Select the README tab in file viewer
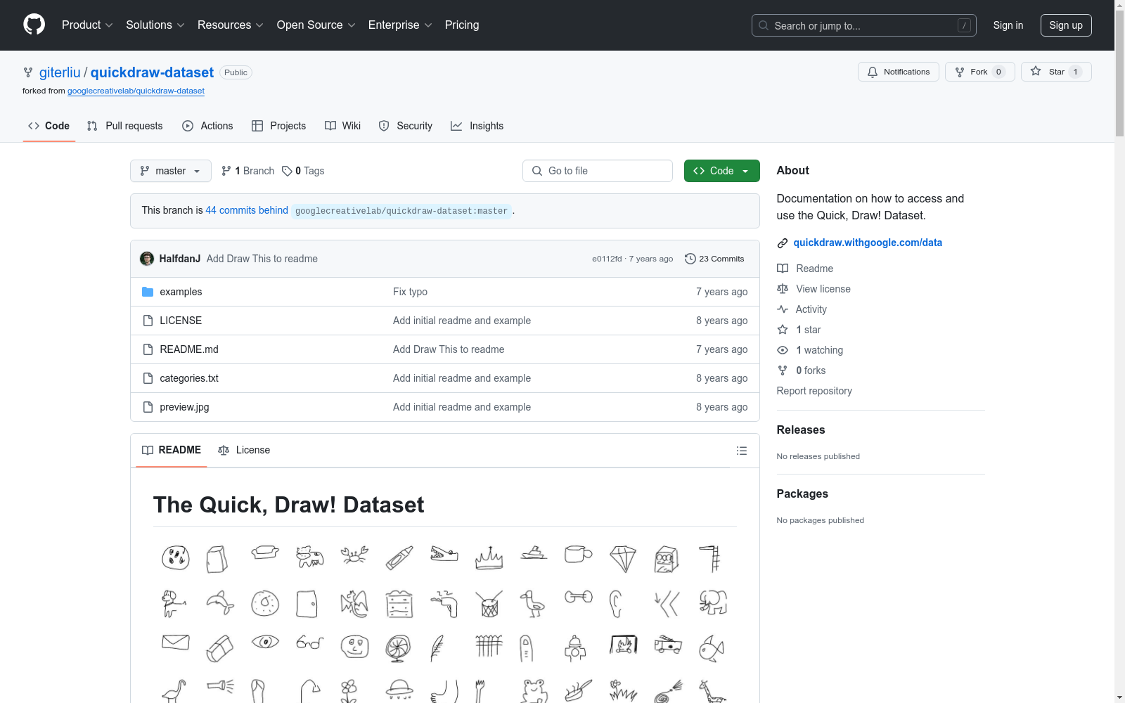Image resolution: width=1125 pixels, height=703 pixels. pos(172,450)
